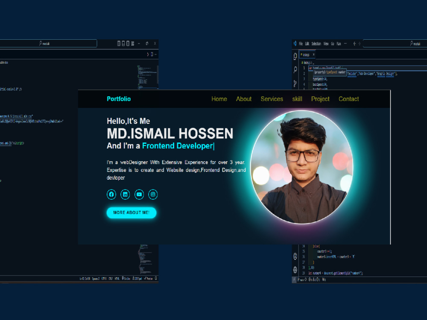Screen dimensions: 427x320
Task: Open the Instagram icon
Action: (x=153, y=194)
